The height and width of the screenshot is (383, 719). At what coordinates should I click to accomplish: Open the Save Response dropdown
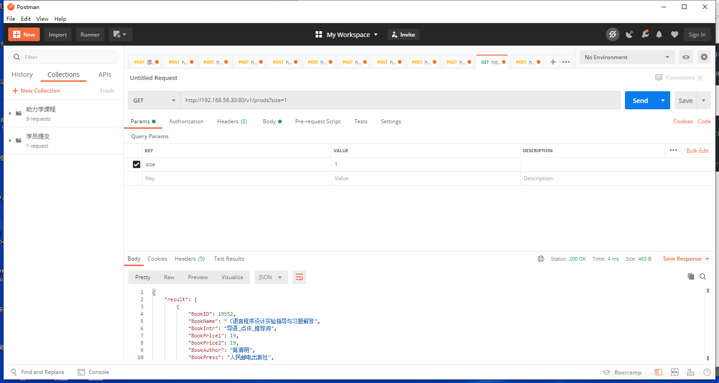tap(686, 259)
